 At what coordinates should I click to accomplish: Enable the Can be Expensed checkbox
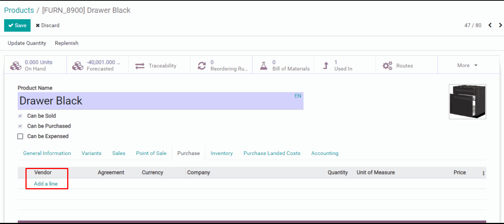pyautogui.click(x=20, y=137)
